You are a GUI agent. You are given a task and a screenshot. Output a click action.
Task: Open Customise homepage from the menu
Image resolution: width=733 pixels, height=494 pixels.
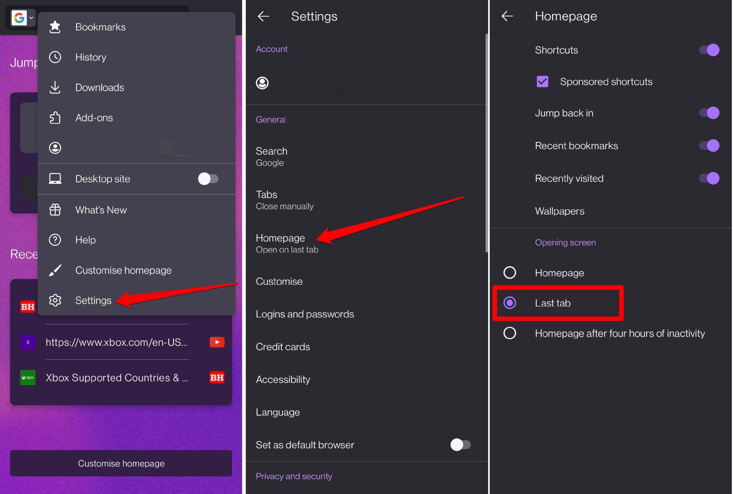click(x=123, y=270)
